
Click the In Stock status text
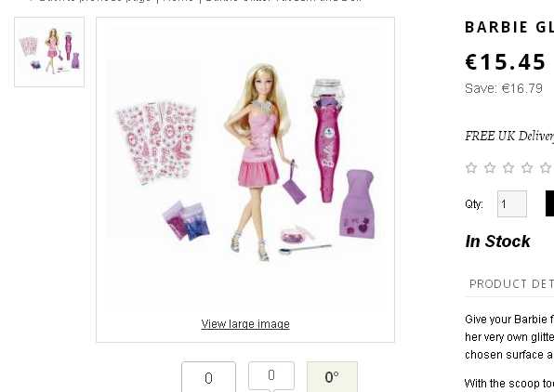[x=497, y=242]
